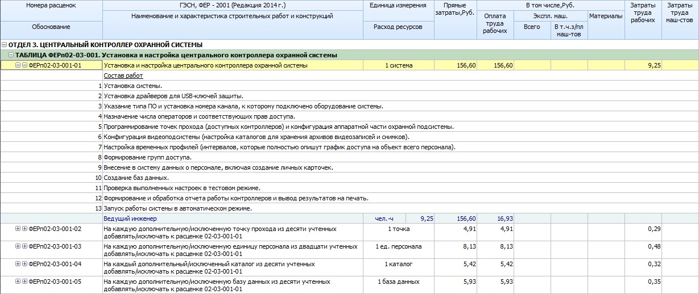
Task: Expand plus box directly beside code ФЕРп02-03-001-03
Action: pyautogui.click(x=24, y=246)
